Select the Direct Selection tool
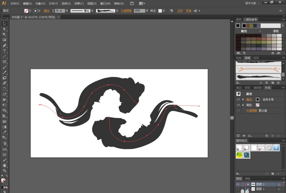This screenshot has height=193, width=286. [x=4, y=29]
